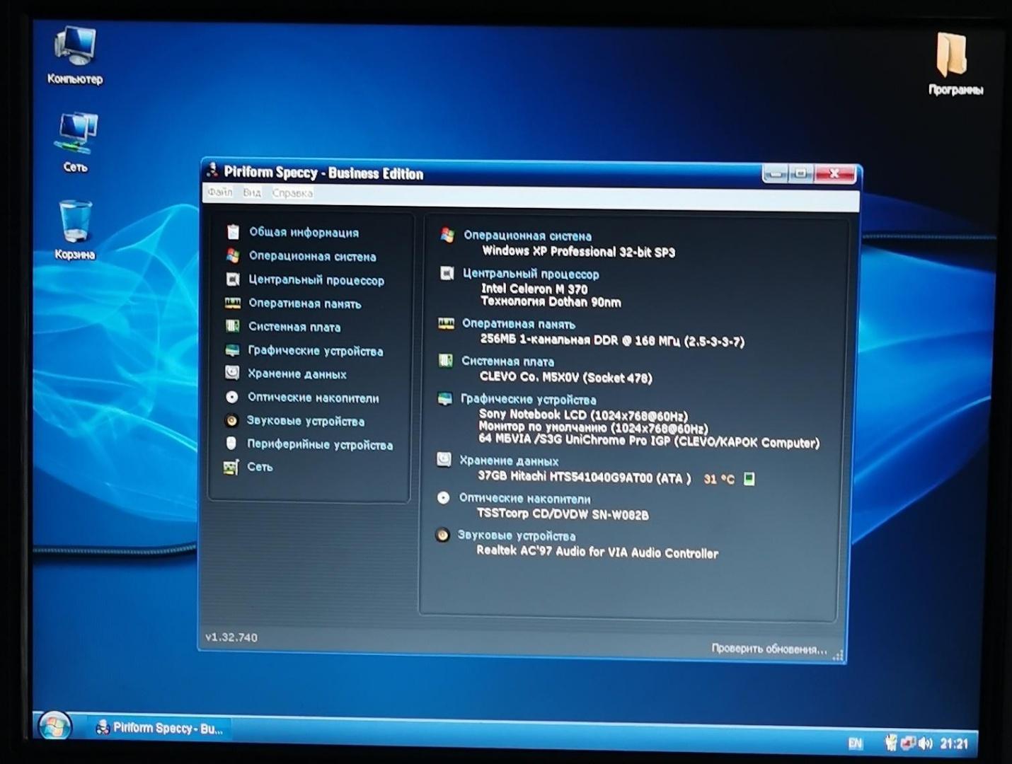This screenshot has height=764, width=1012.
Task: Open the Графические устройства heading in summary pane
Action: (x=528, y=399)
